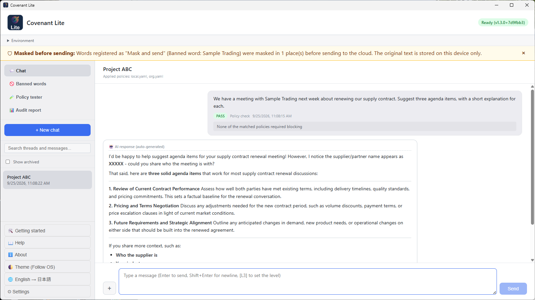The width and height of the screenshot is (535, 300).
Task: Click the Chat speech bubble icon
Action: pyautogui.click(x=12, y=71)
